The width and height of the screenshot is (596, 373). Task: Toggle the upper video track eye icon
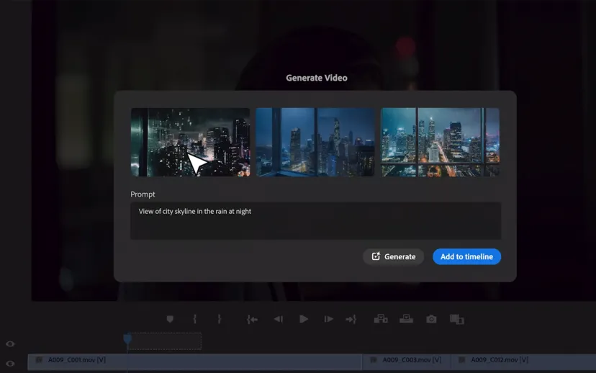click(10, 343)
